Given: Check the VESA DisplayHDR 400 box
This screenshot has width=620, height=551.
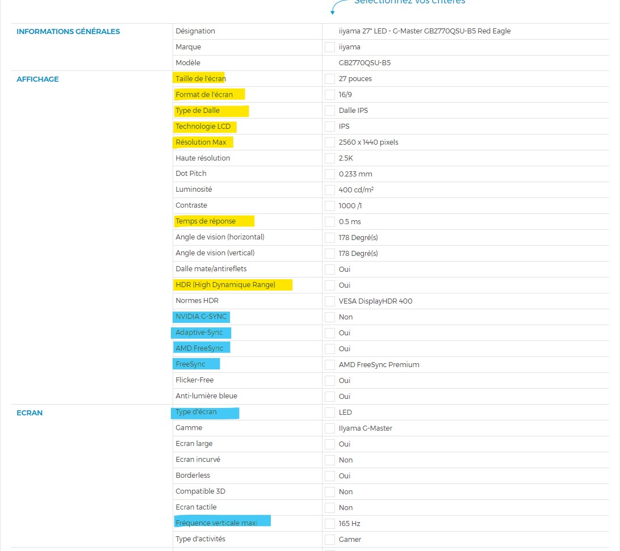Looking at the screenshot, I should [330, 301].
